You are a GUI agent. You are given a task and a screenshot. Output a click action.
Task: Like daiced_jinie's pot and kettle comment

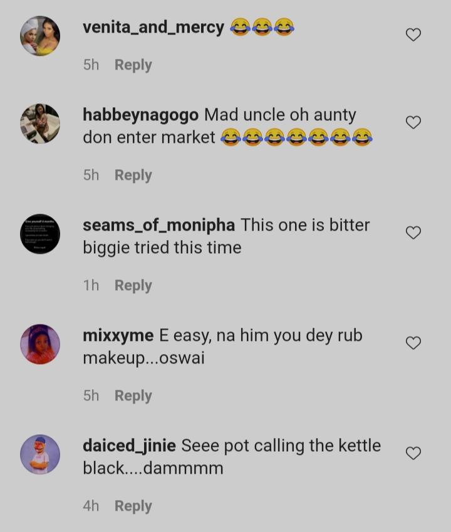click(413, 453)
